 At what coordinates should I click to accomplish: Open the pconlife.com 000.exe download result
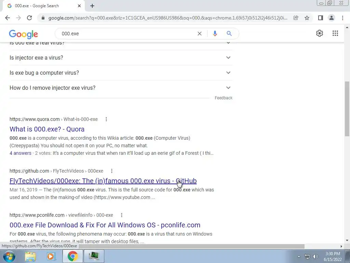(105, 225)
